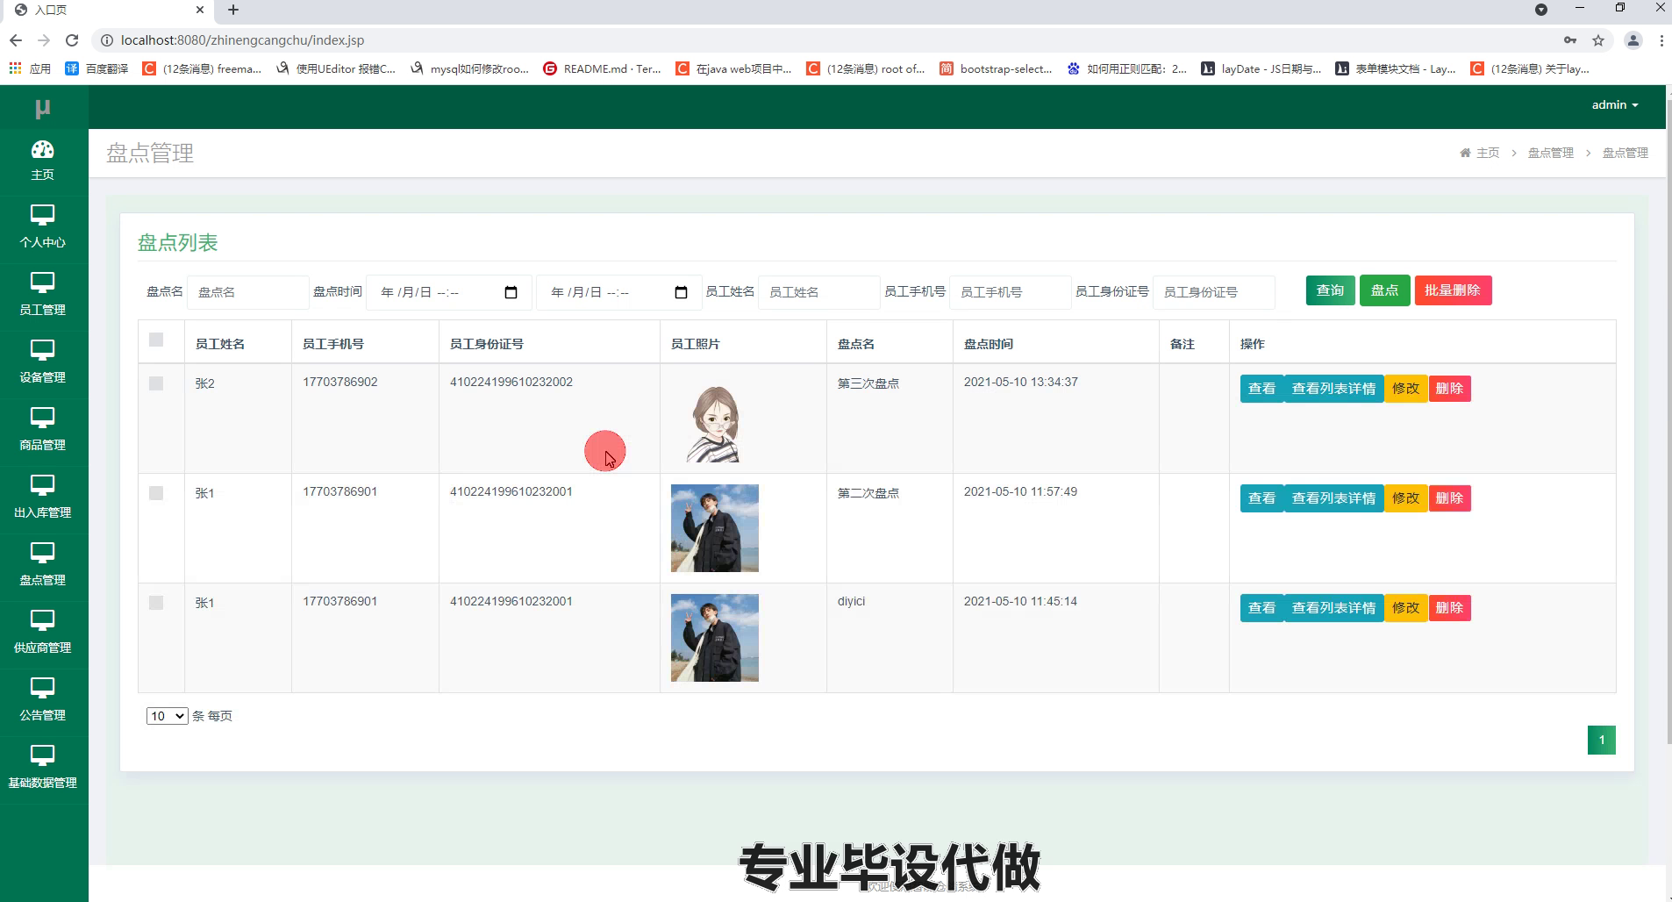Click the browser back arrow
This screenshot has height=902, width=1672.
(x=16, y=40)
